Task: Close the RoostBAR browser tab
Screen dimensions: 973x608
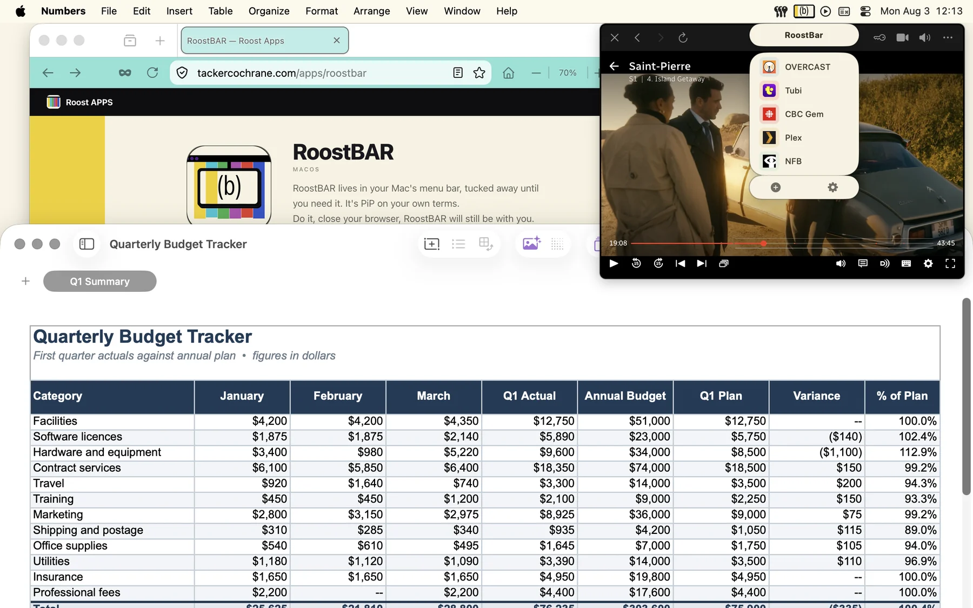Action: (x=337, y=41)
